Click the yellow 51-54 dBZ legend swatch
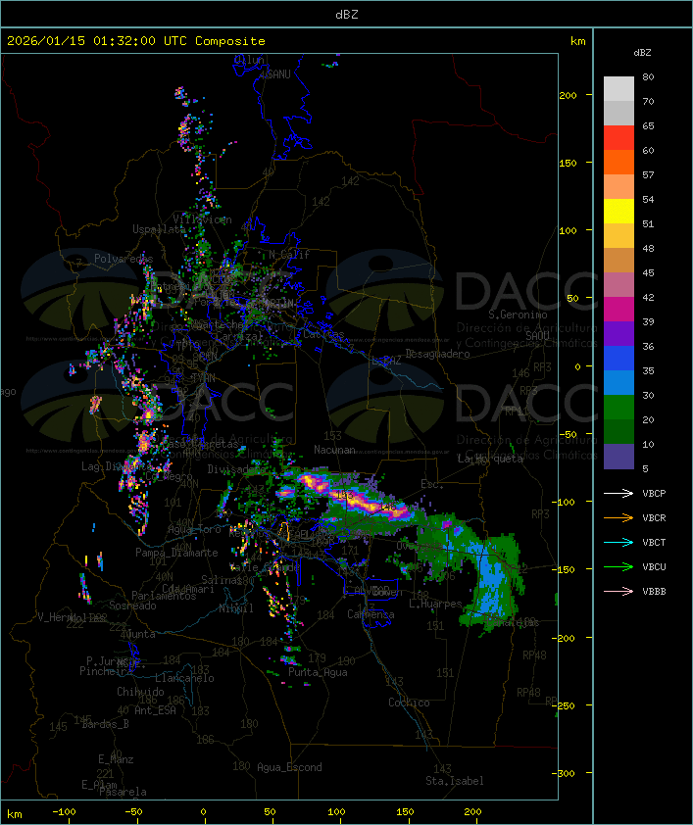 point(619,212)
